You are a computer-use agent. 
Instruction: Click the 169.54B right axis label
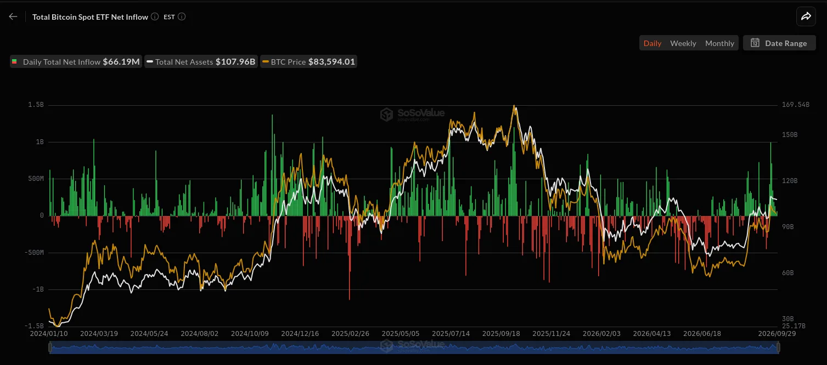[x=796, y=104]
